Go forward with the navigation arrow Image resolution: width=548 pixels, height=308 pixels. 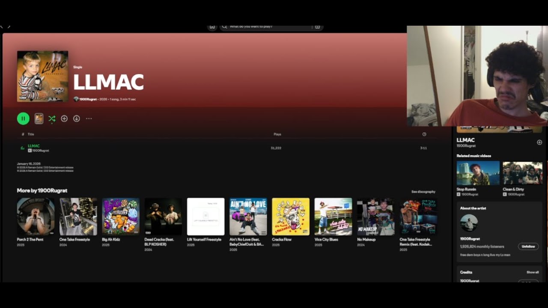click(9, 27)
